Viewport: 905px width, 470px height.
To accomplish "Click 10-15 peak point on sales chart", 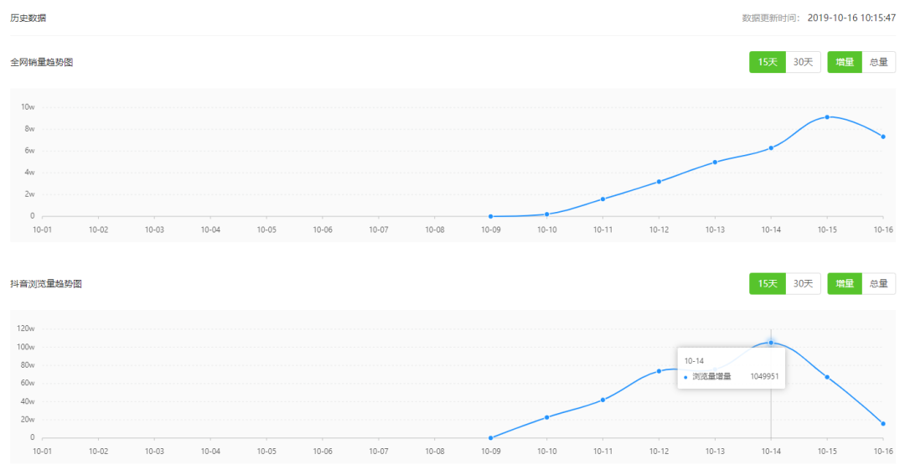I will pos(827,117).
